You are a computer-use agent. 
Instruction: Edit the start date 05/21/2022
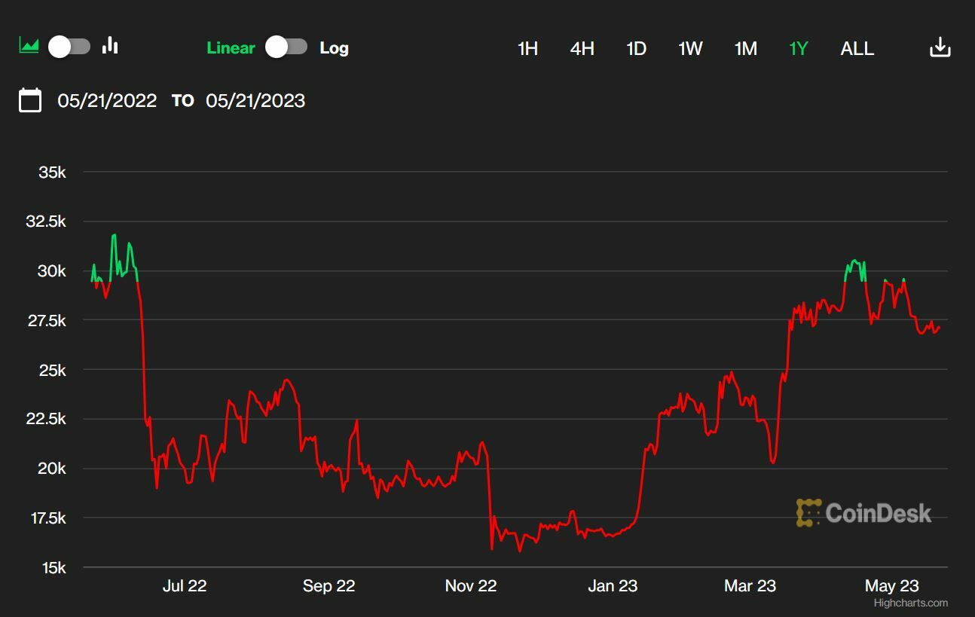[x=107, y=101]
